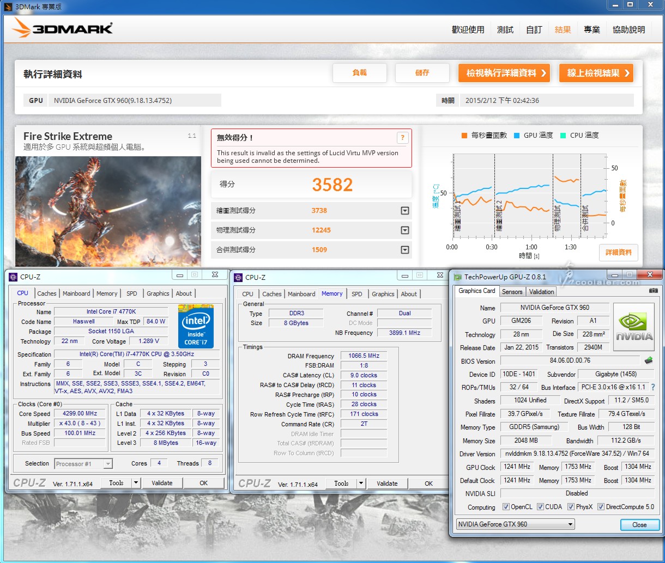Expand the 物理測試得分 row details
This screenshot has width=665, height=563.
pyautogui.click(x=405, y=230)
